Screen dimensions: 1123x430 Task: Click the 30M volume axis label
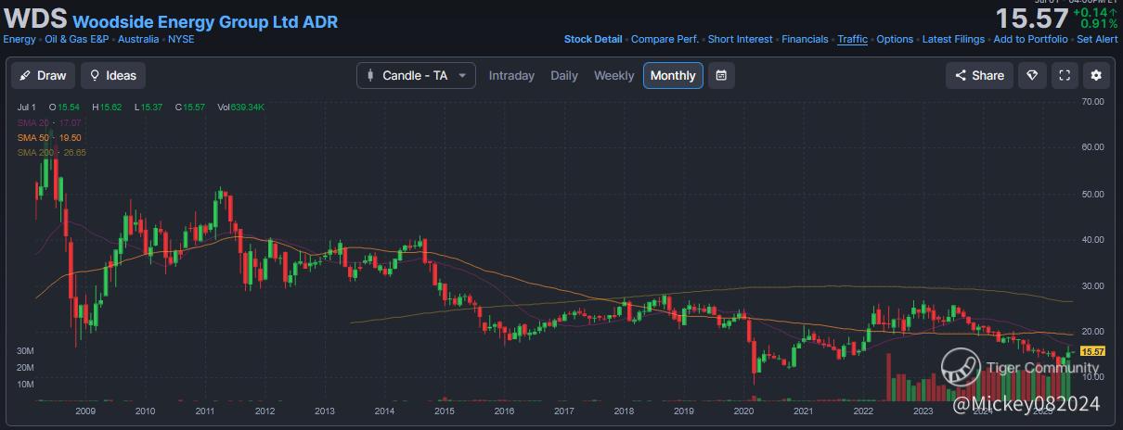point(25,351)
